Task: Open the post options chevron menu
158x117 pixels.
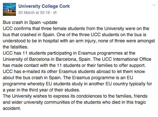Action: pos(154,5)
